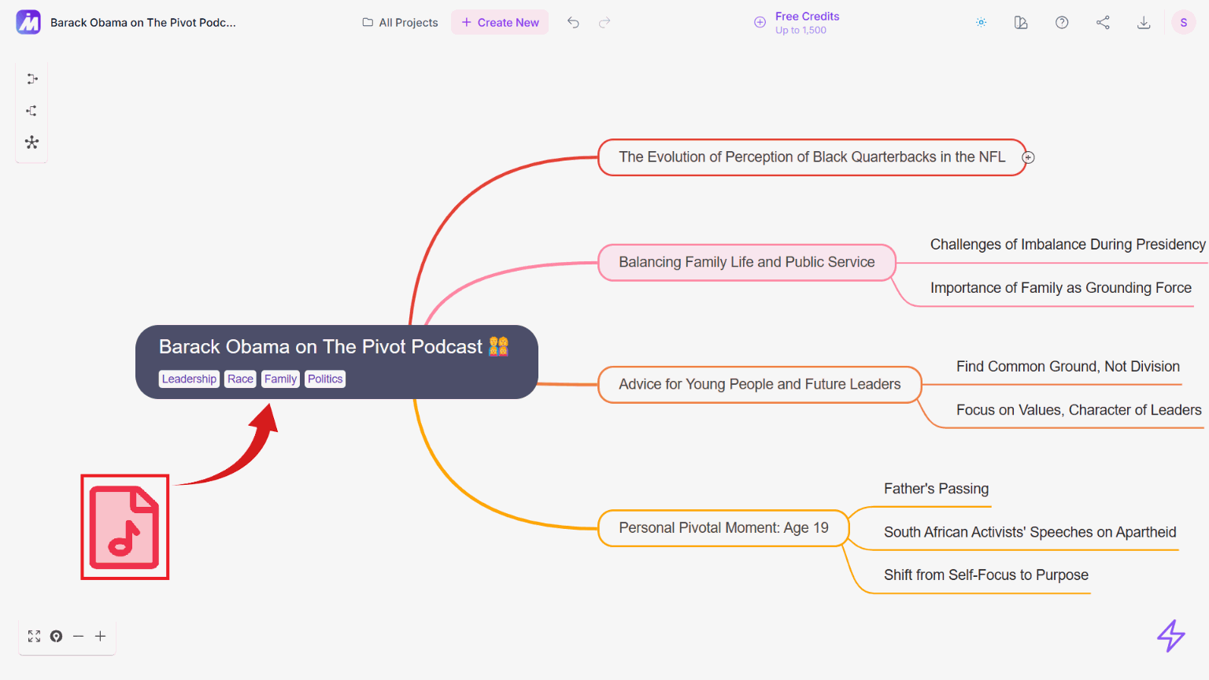This screenshot has width=1209, height=680.
Task: Click the redo arrow
Action: (x=604, y=23)
